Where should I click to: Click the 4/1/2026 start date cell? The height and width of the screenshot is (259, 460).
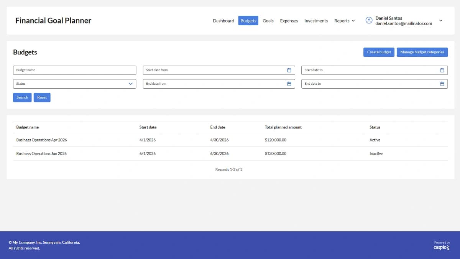(x=148, y=140)
